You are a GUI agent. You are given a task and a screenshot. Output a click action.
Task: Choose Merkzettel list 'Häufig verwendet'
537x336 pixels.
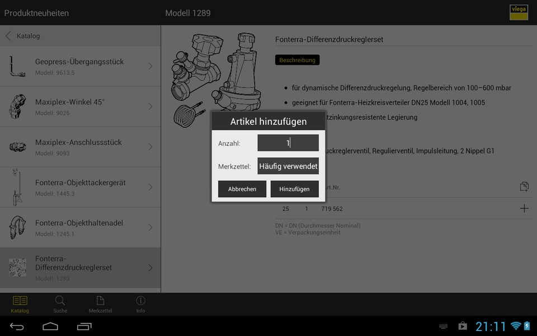click(288, 166)
